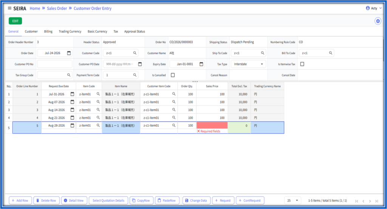387x209 pixels.
Task: Search Customer Item Code in row 2
Action: (x=174, y=102)
